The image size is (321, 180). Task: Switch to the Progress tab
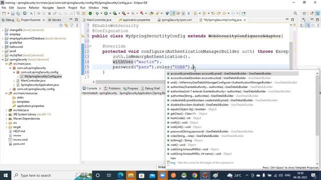(x=130, y=88)
